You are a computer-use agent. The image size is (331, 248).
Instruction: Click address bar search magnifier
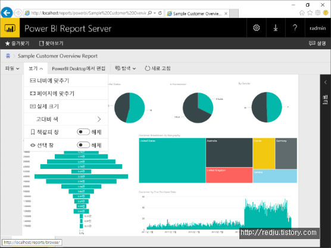(149, 13)
